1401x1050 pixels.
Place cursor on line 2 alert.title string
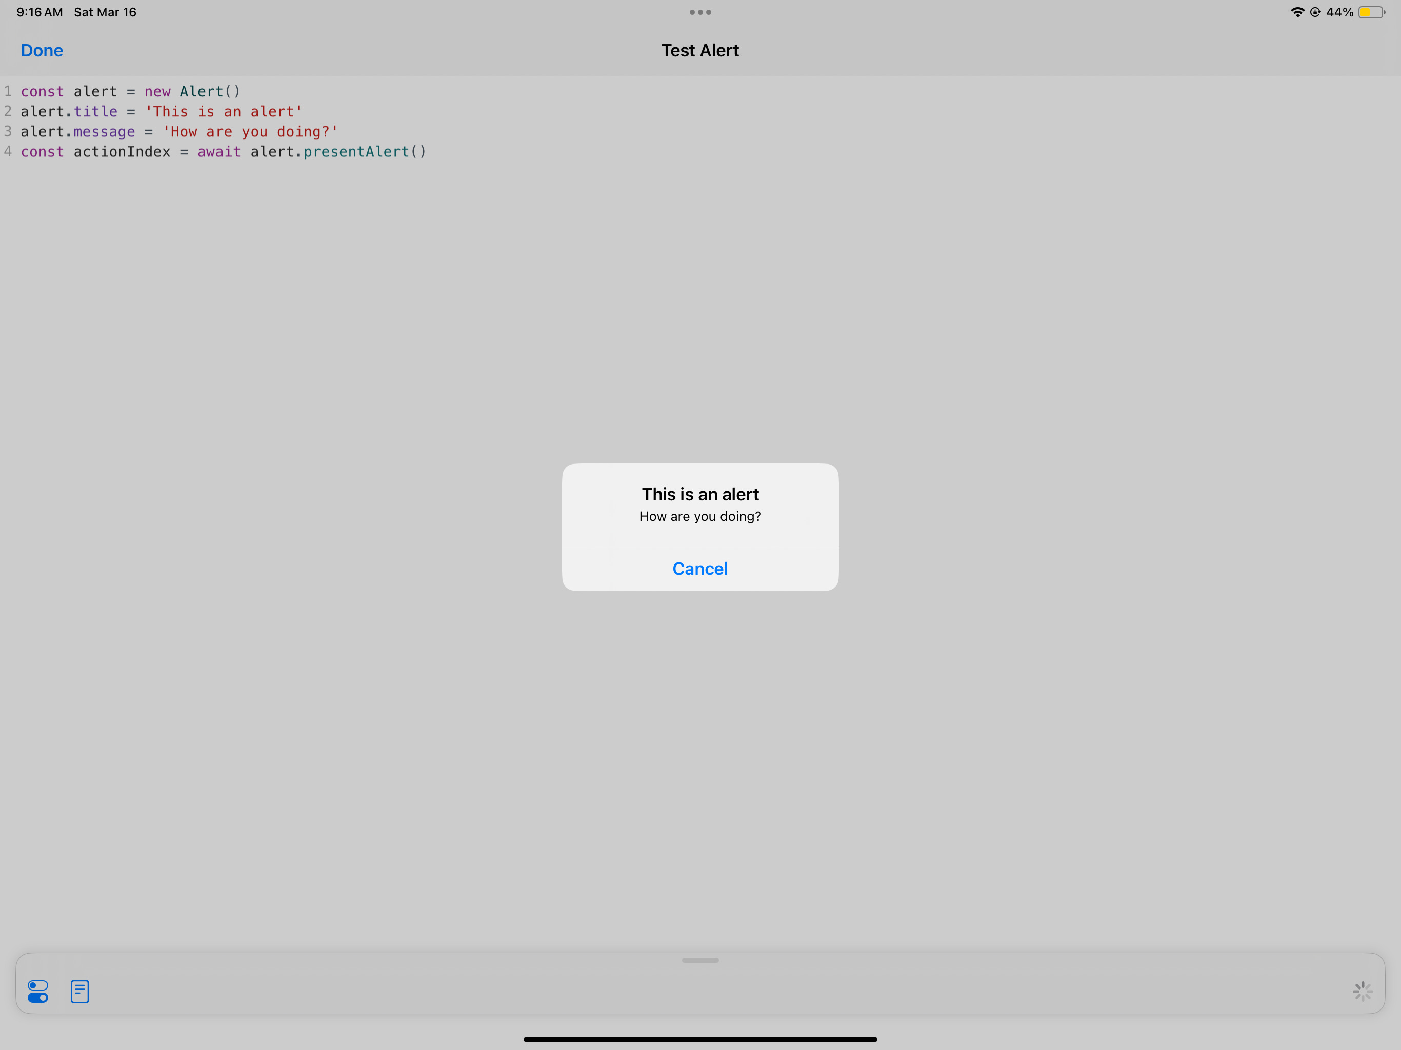pyautogui.click(x=224, y=111)
